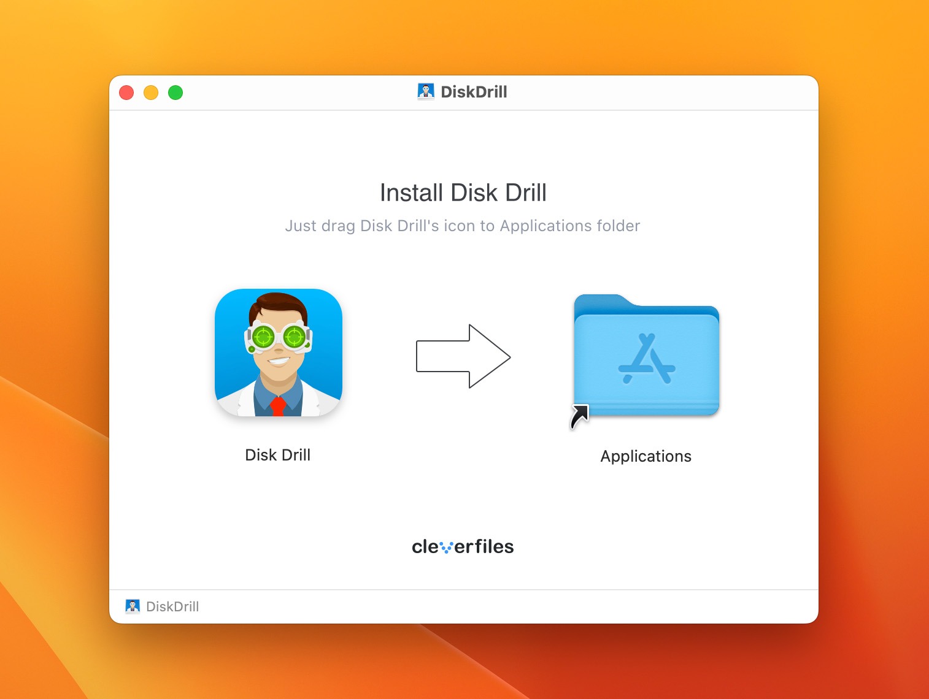This screenshot has height=699, width=929.
Task: Click the "Applications" folder label
Action: click(x=646, y=456)
